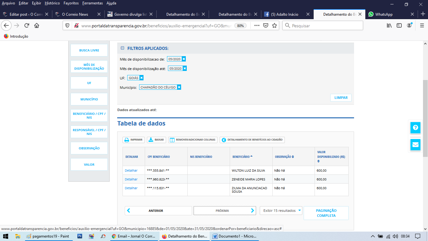Open the Firefox account icon
This screenshot has height=241, width=428.
pyautogui.click(x=409, y=26)
